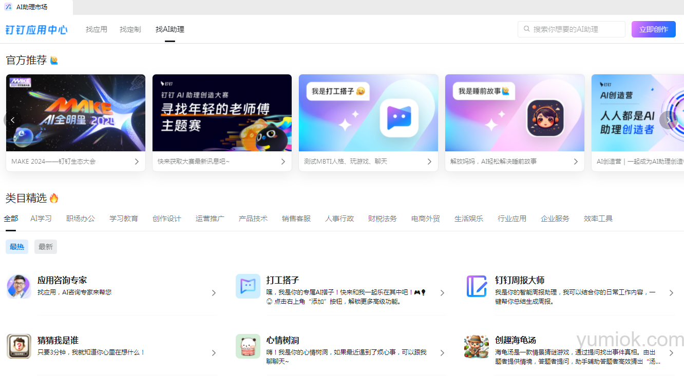
Task: Select the AI学习 category filter
Action: [x=41, y=218]
